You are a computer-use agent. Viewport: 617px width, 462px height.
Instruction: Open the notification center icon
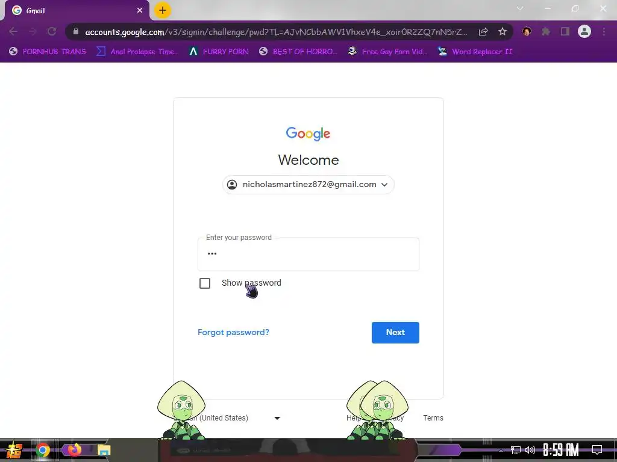click(x=597, y=450)
